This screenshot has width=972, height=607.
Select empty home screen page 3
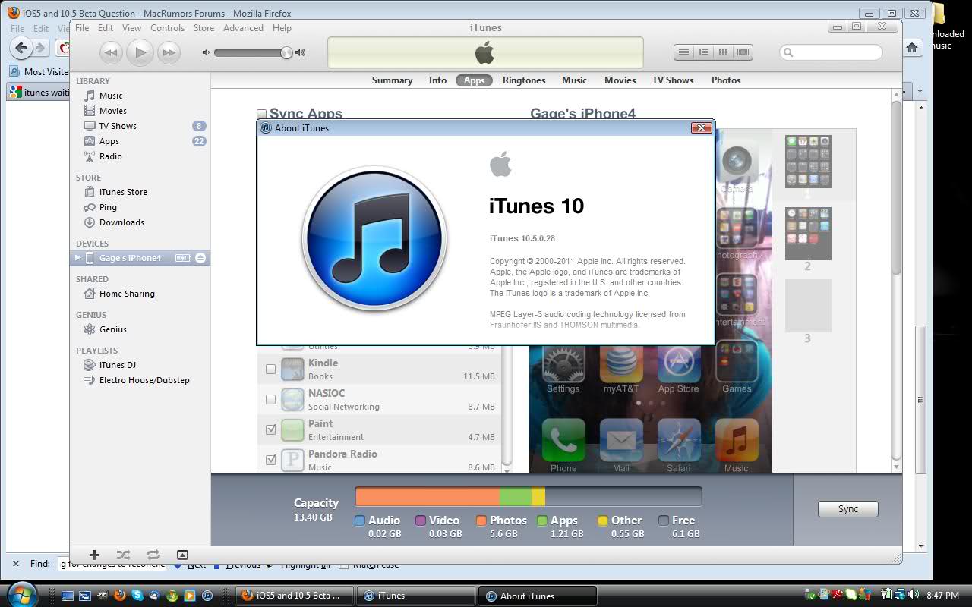pos(808,306)
